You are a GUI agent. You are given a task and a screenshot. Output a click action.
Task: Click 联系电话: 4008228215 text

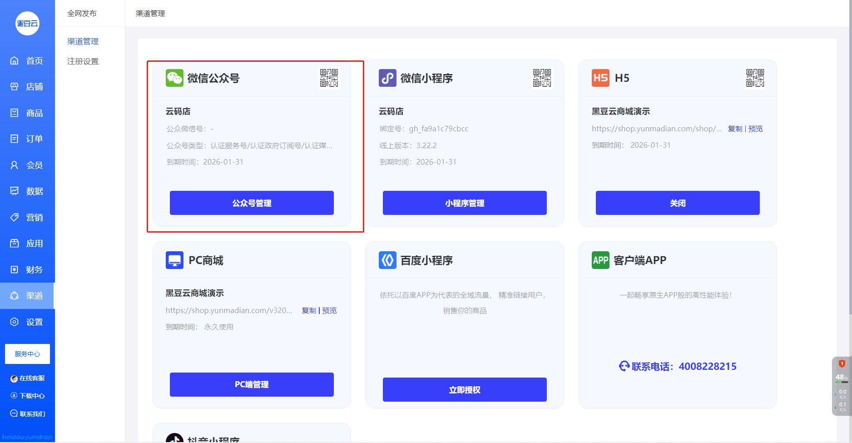[x=684, y=366]
